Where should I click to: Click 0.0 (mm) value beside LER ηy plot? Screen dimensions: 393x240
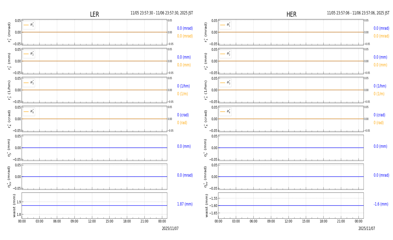tap(184, 146)
